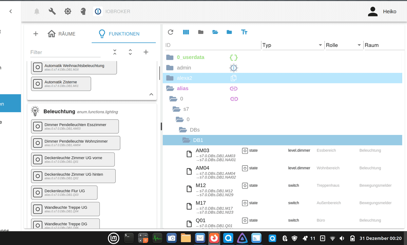Collapse the category with the up chevron
Viewport: 407px width, 245px height.
click(x=151, y=95)
